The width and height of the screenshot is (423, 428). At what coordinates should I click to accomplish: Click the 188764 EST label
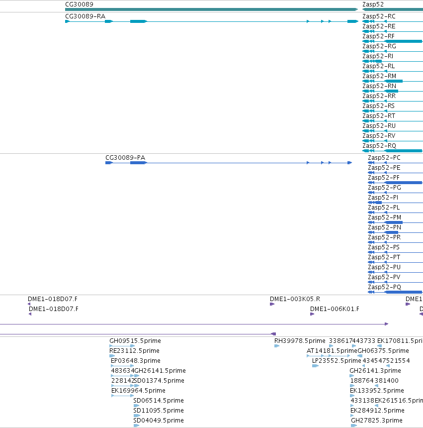(362, 381)
